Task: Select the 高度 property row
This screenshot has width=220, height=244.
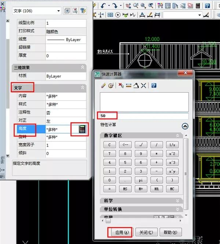Action: click(x=52, y=129)
